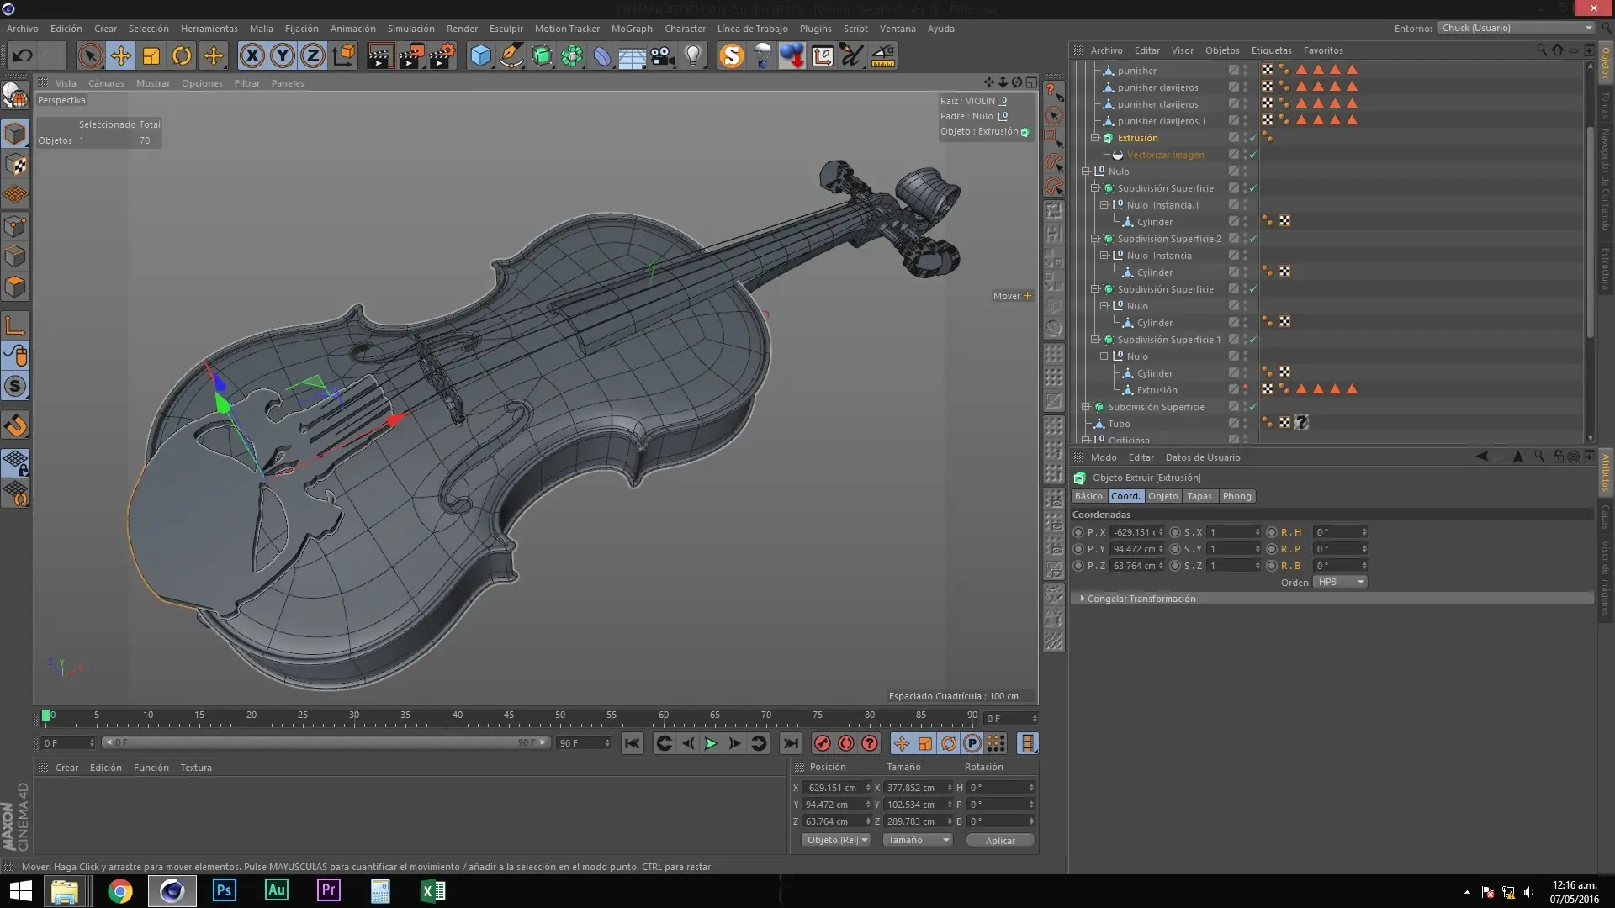The height and width of the screenshot is (908, 1615).
Task: Select the Spline Pen tool
Action: [x=511, y=56]
